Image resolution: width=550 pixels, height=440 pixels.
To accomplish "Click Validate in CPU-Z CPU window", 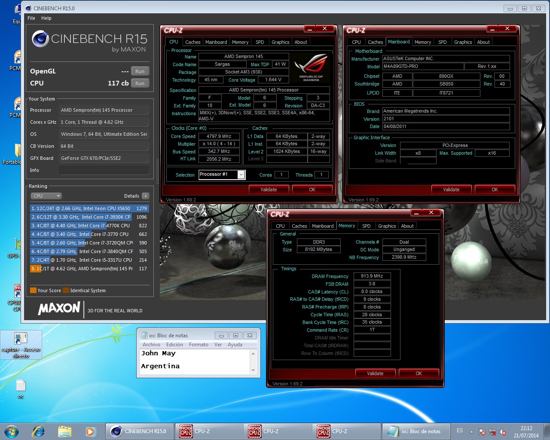I will 269,189.
